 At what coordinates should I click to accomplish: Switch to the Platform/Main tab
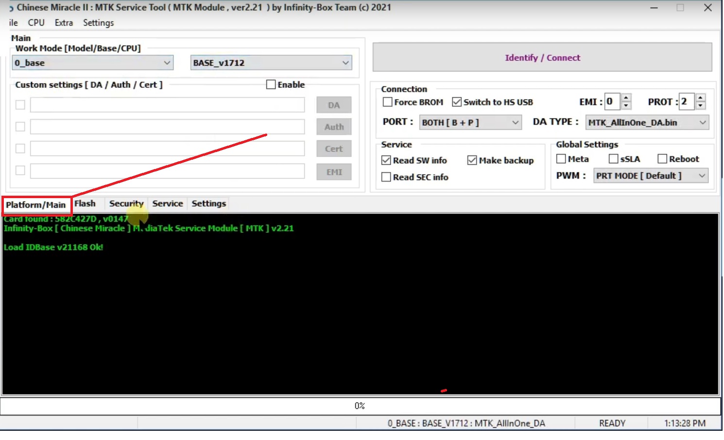(36, 205)
